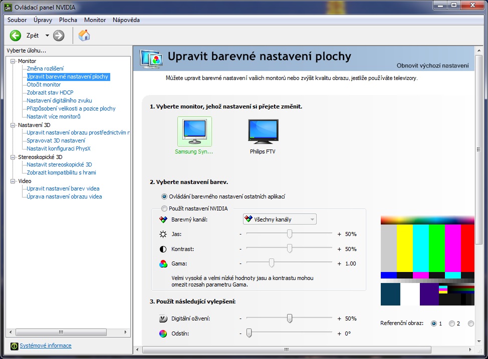Image resolution: width=488 pixels, height=359 pixels.
Task: Click the Jas brightness sun icon
Action: click(x=163, y=234)
